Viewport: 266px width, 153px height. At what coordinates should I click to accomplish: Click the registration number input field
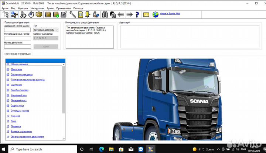click(17, 38)
